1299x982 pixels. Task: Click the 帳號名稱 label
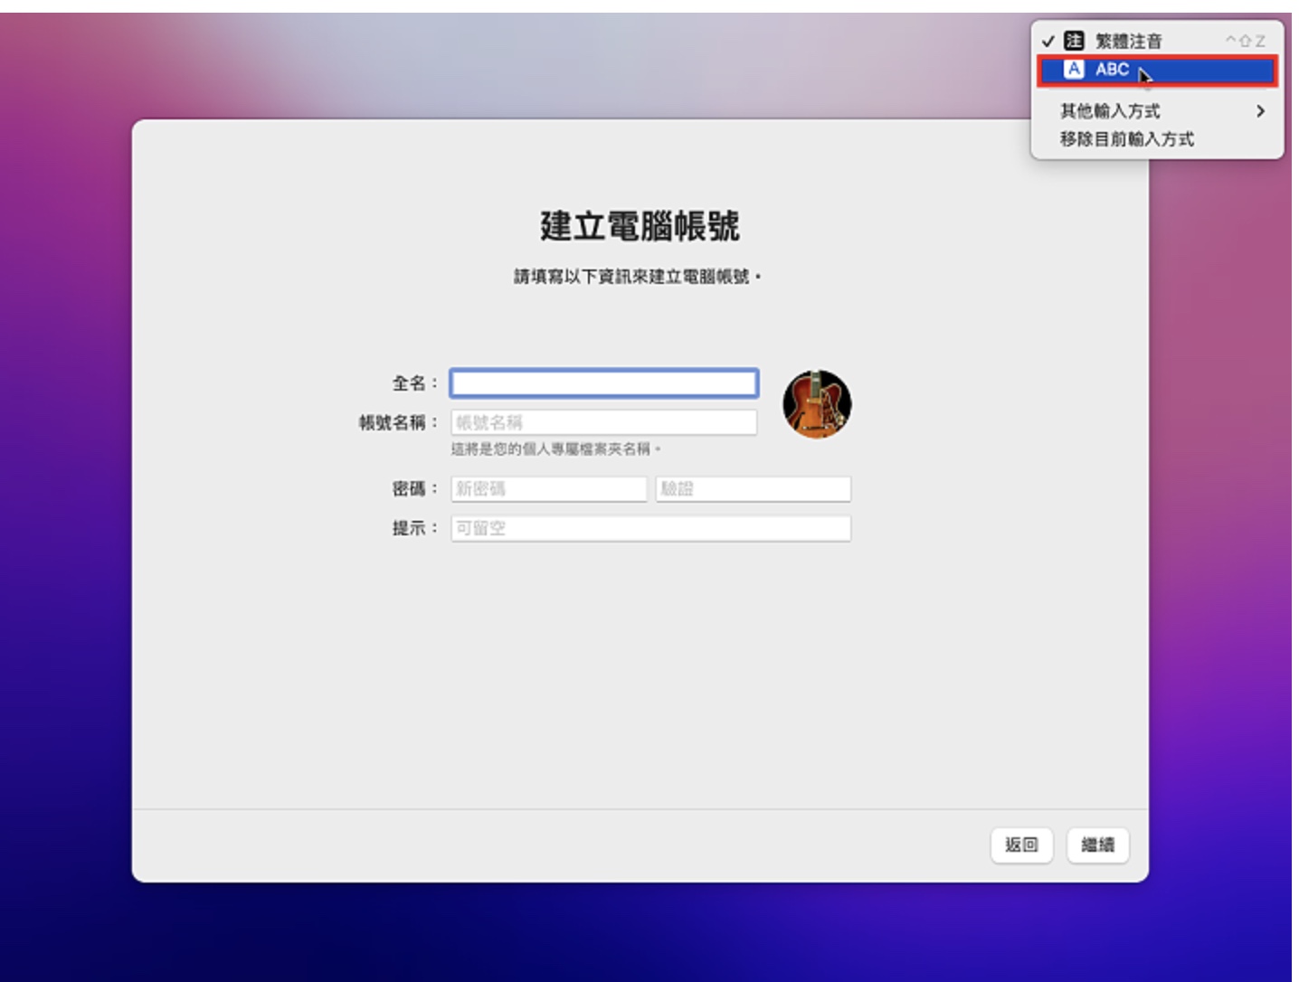click(399, 422)
